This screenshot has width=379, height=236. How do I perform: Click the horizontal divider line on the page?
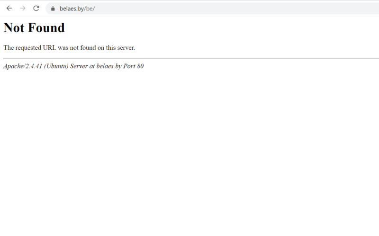[189, 58]
